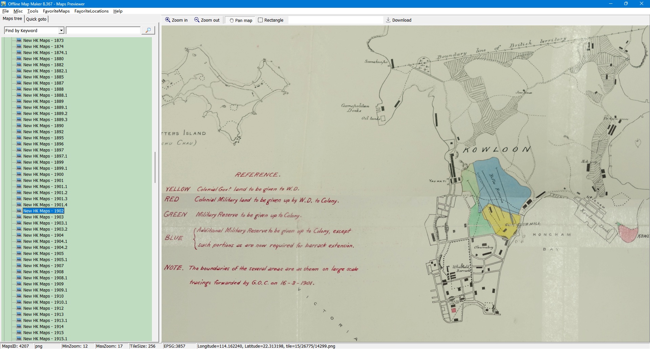
Task: Switch to the Quick goto tab
Action: pos(36,19)
